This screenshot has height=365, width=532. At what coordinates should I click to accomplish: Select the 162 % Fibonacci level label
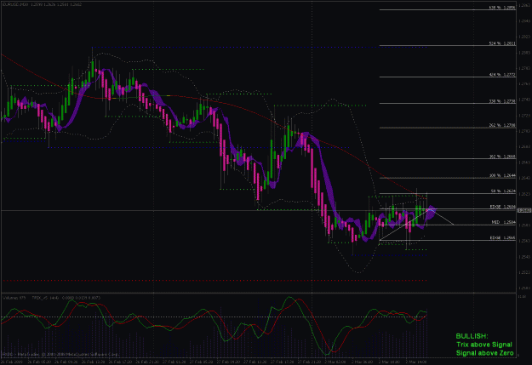502,157
